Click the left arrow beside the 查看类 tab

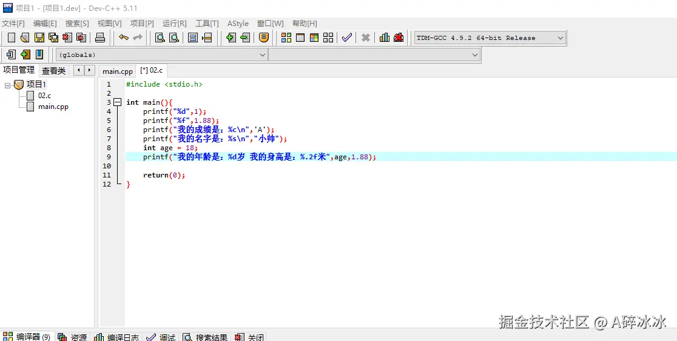(79, 70)
